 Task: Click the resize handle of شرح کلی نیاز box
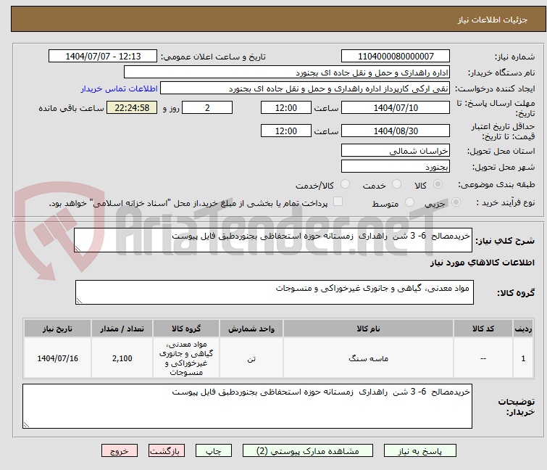point(78,249)
